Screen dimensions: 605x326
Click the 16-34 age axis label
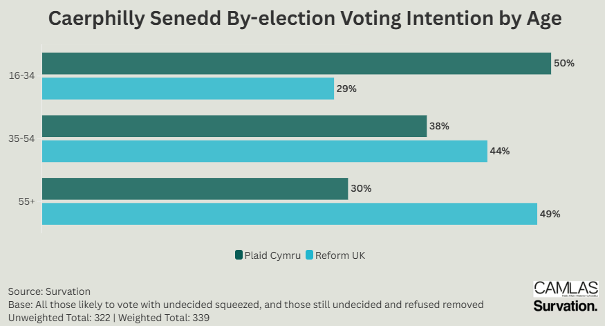(x=23, y=75)
